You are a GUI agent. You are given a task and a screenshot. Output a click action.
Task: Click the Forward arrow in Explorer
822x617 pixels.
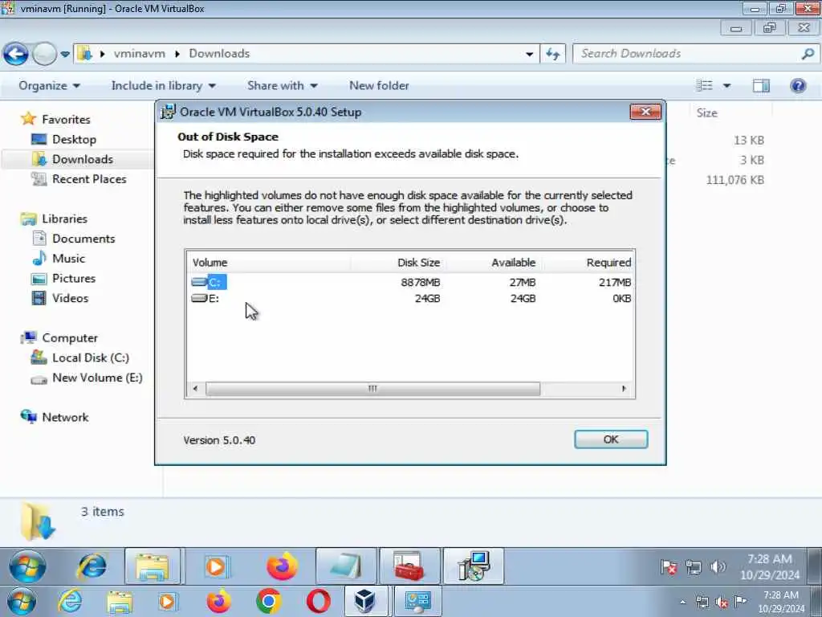tap(45, 54)
